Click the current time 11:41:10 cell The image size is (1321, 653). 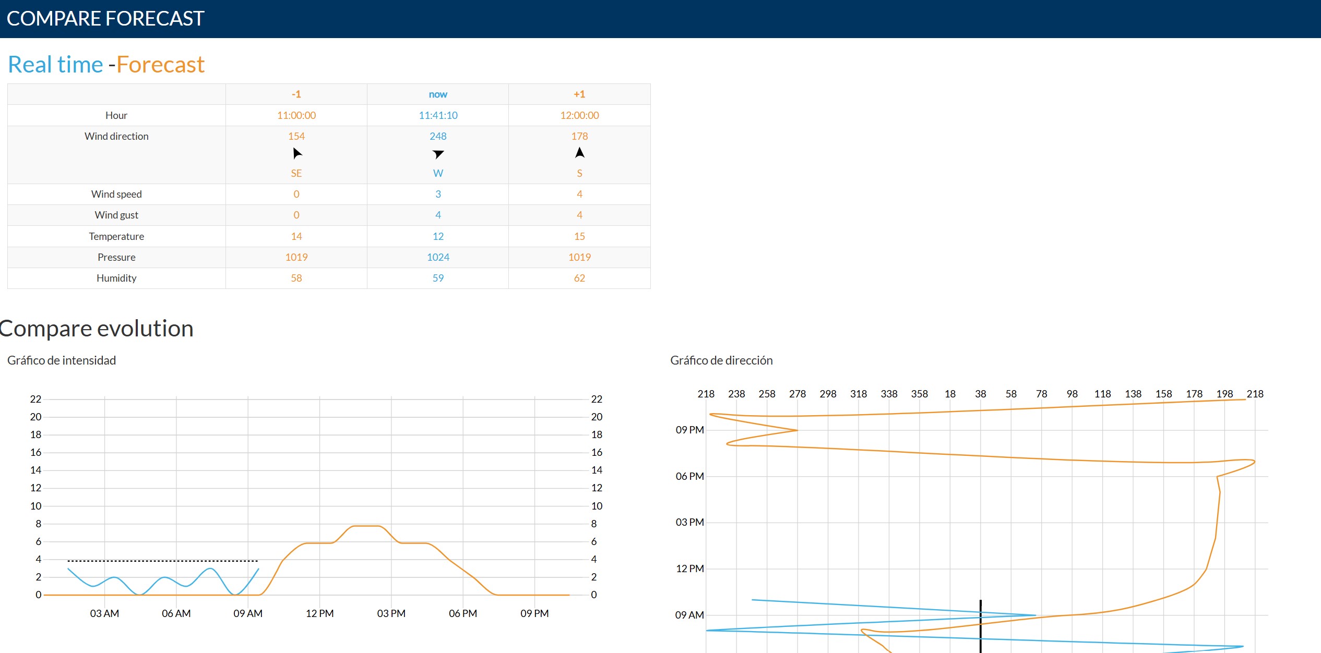(438, 115)
